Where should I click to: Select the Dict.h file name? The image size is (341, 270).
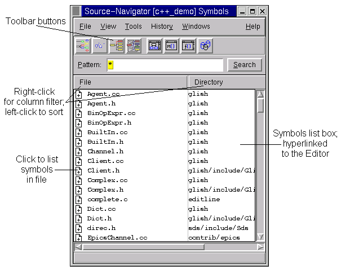click(x=99, y=219)
